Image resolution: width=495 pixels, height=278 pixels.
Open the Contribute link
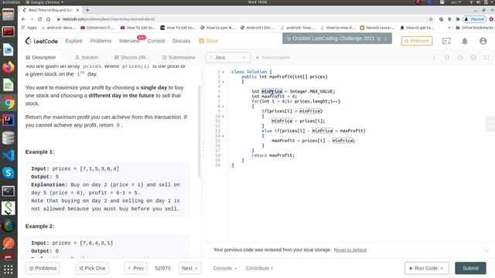pos(259,268)
